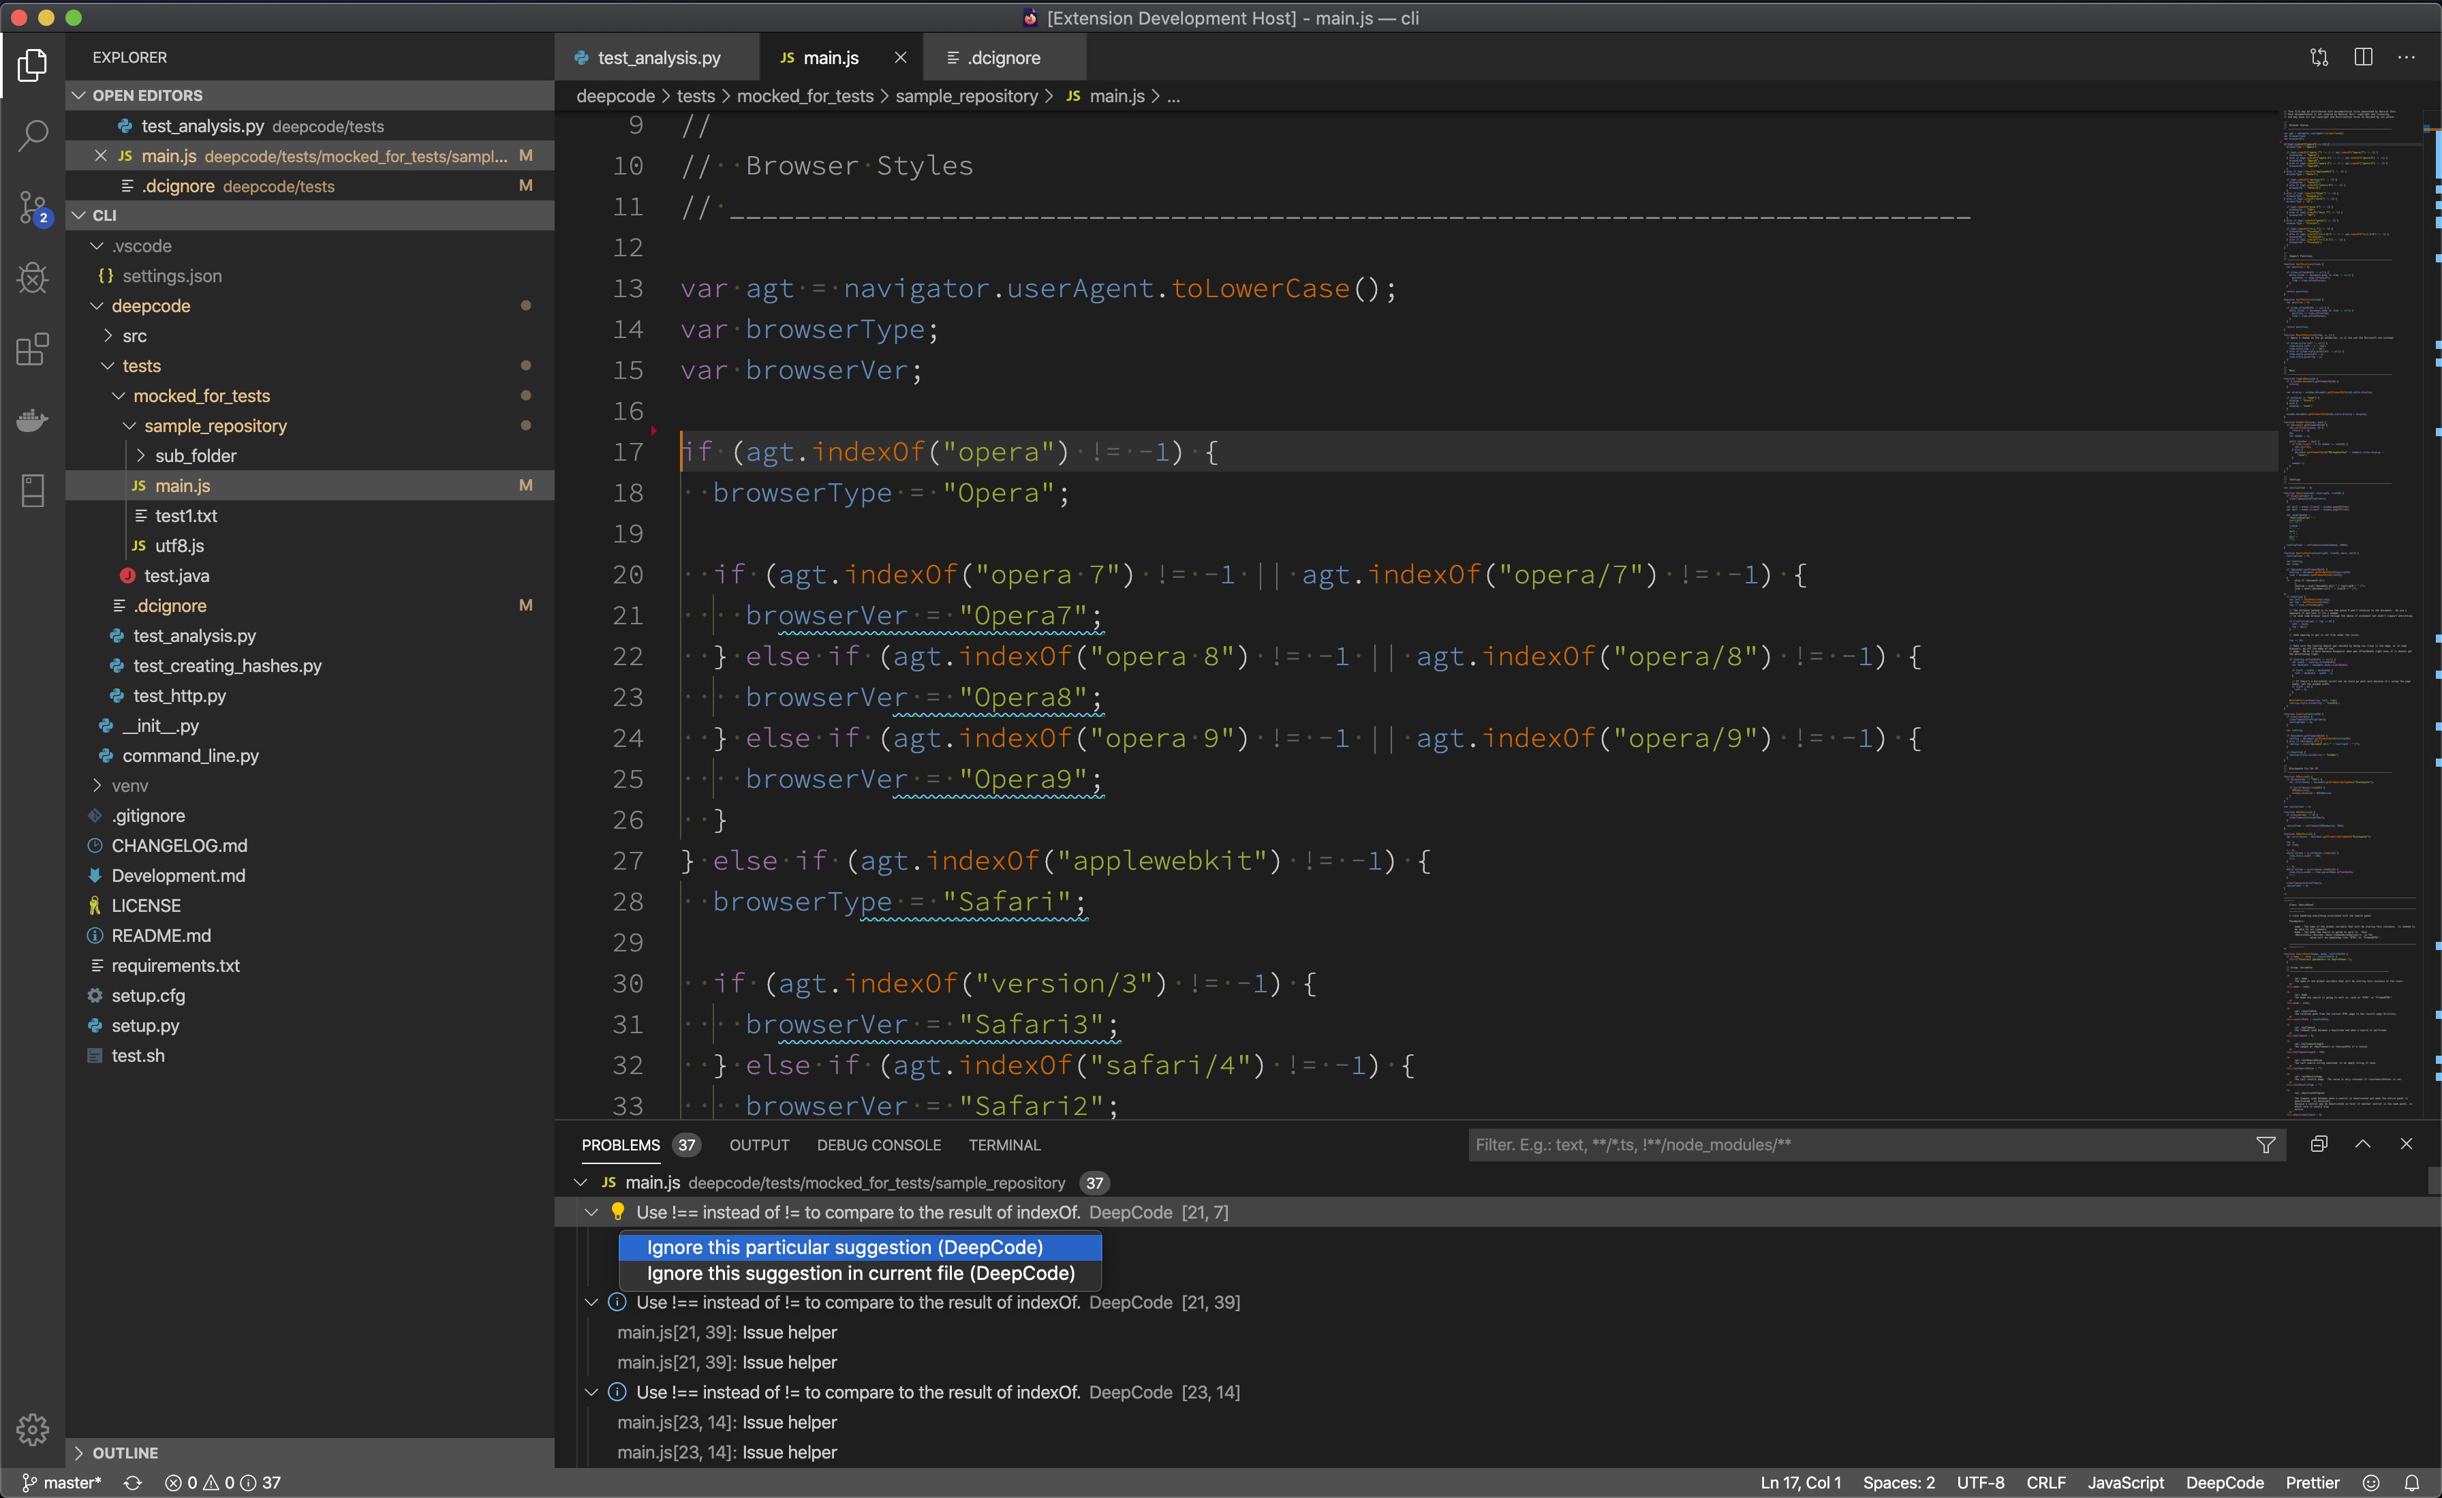Image resolution: width=2442 pixels, height=1498 pixels.
Task: Click the Manage gear icon
Action: pyautogui.click(x=33, y=1428)
